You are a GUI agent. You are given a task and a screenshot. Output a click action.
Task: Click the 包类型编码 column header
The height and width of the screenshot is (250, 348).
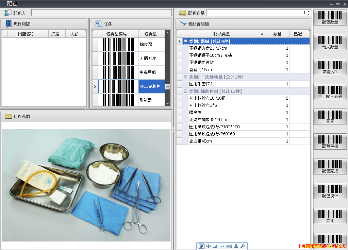click(x=116, y=34)
